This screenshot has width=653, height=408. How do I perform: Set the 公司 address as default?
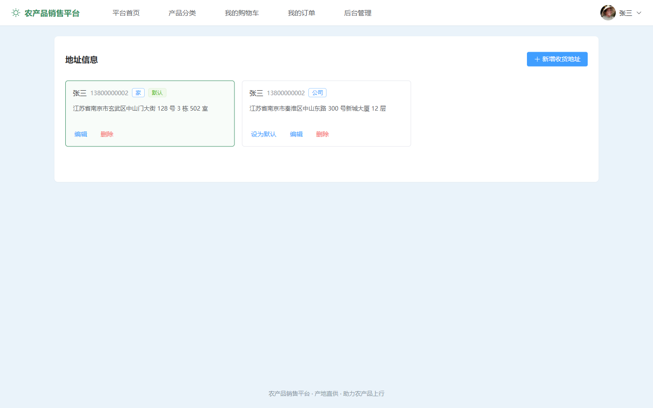[x=263, y=134]
